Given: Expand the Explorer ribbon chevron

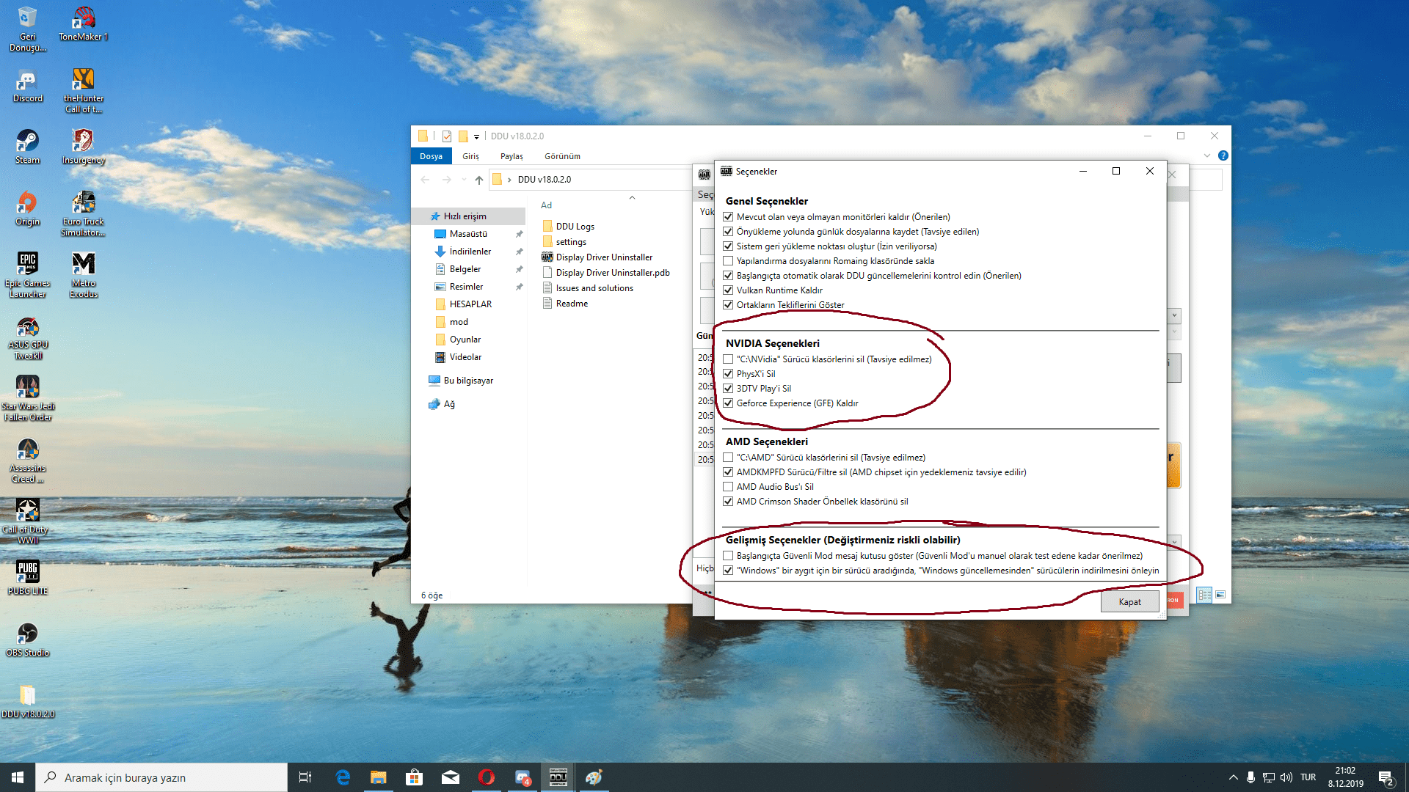Looking at the screenshot, I should click(x=1206, y=155).
